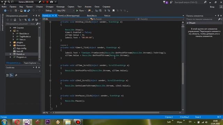Image resolution: width=223 pixels, height=125 pixels.
Task: Click the Windows Start orb
Action: click(x=4, y=122)
